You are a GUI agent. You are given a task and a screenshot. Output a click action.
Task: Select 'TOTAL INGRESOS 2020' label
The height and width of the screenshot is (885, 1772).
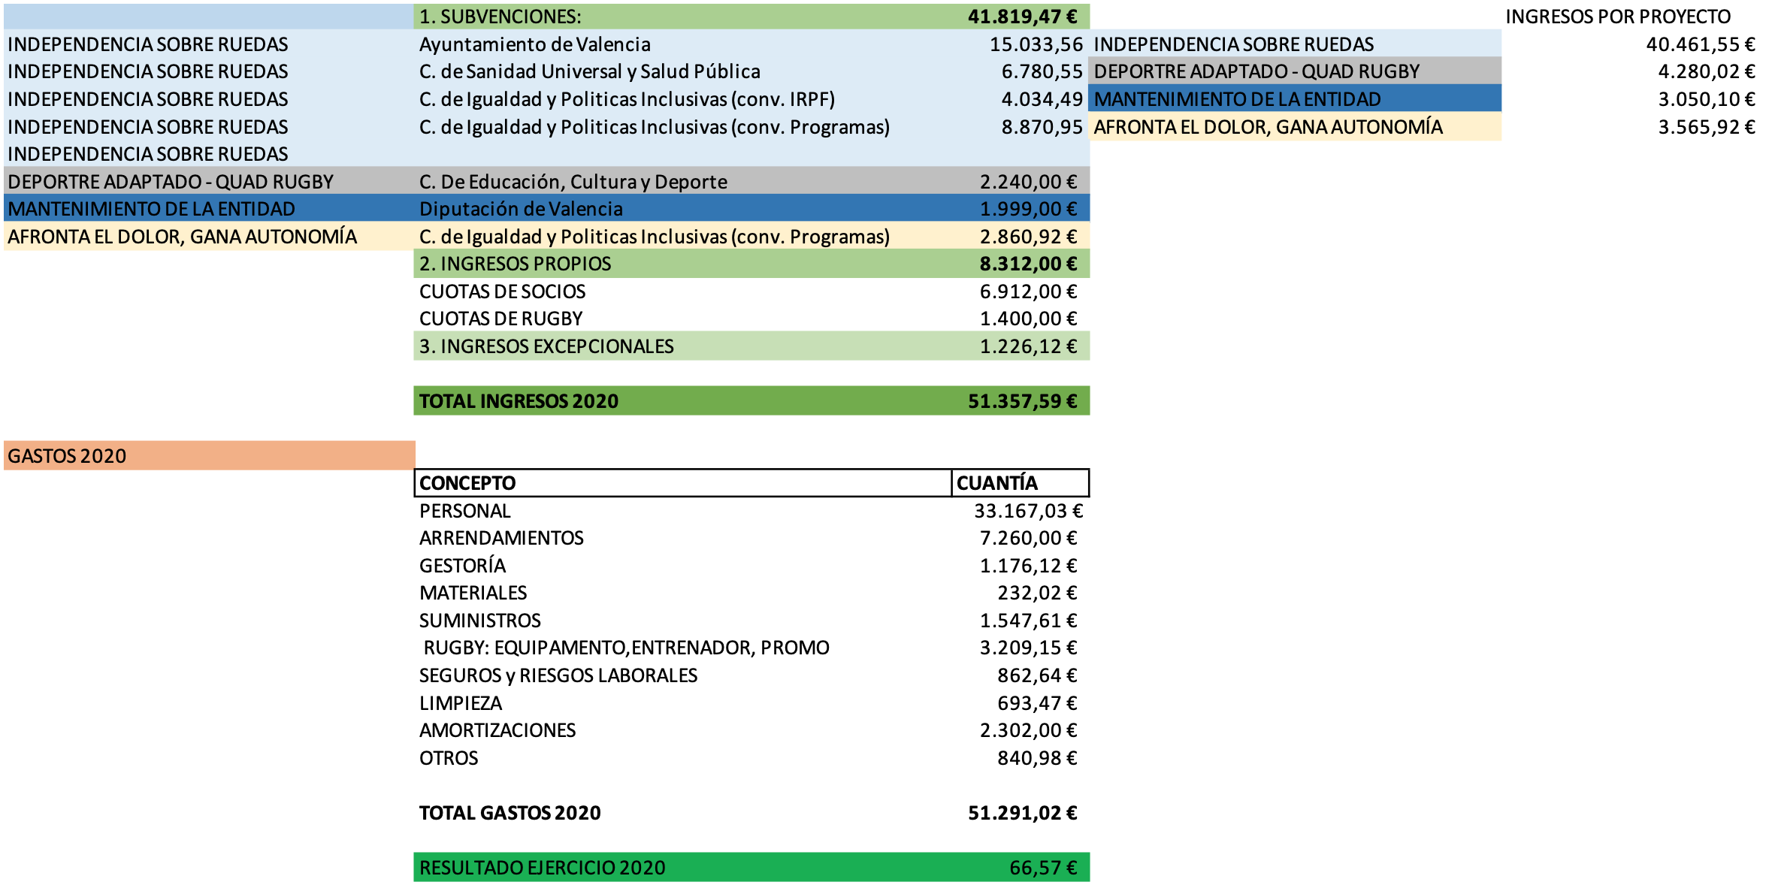(x=519, y=401)
